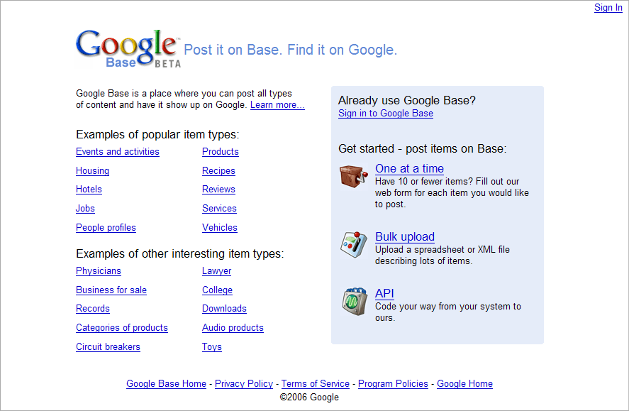Choose the One at a time posting option
This screenshot has height=411, width=629.
[x=409, y=169]
